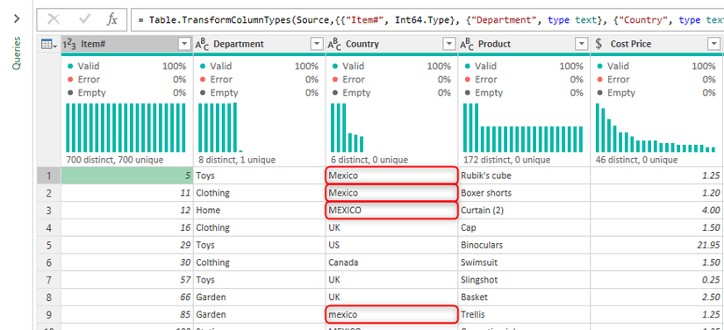Open the table options icon menu
Viewport: 724px width, 330px height.
click(49, 44)
